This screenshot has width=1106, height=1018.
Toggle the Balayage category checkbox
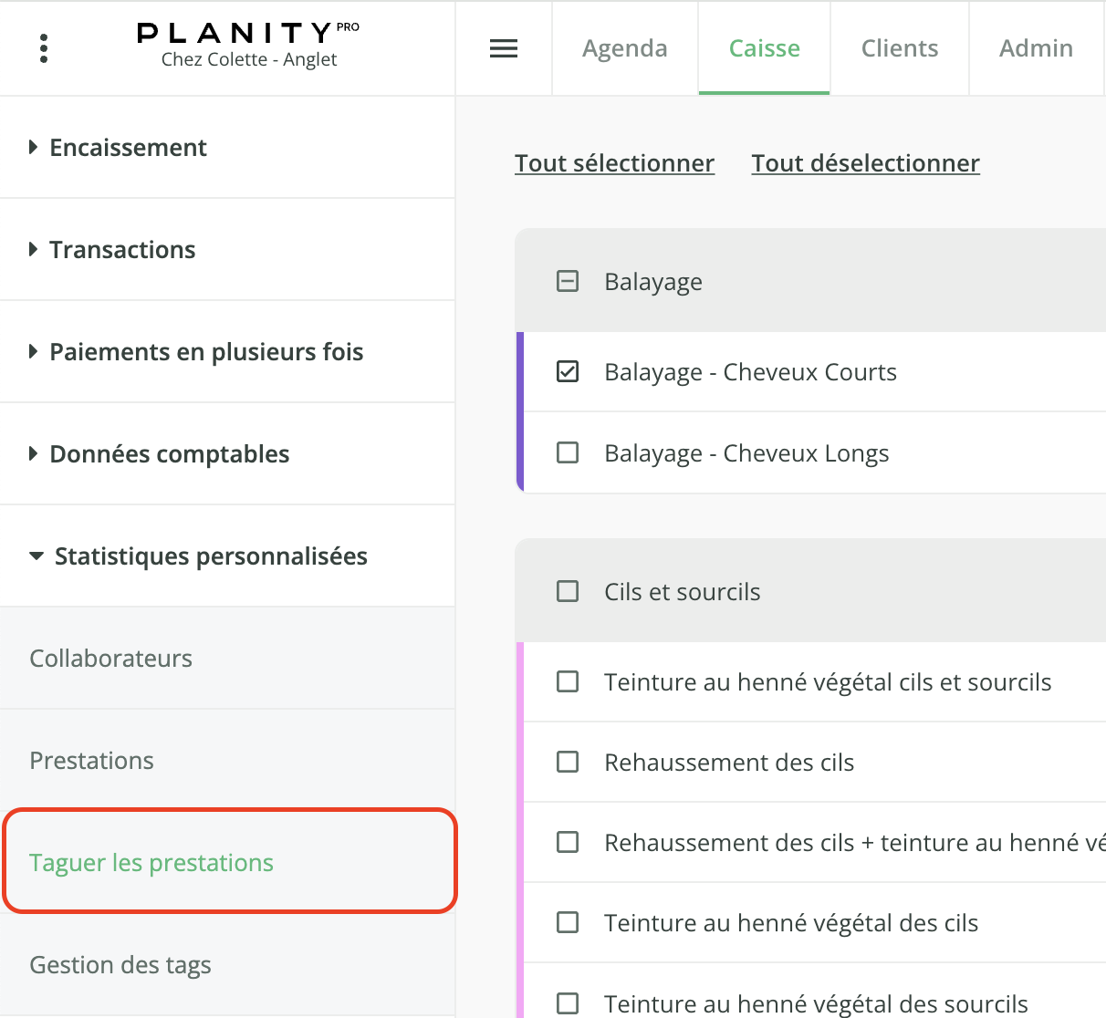coord(568,281)
